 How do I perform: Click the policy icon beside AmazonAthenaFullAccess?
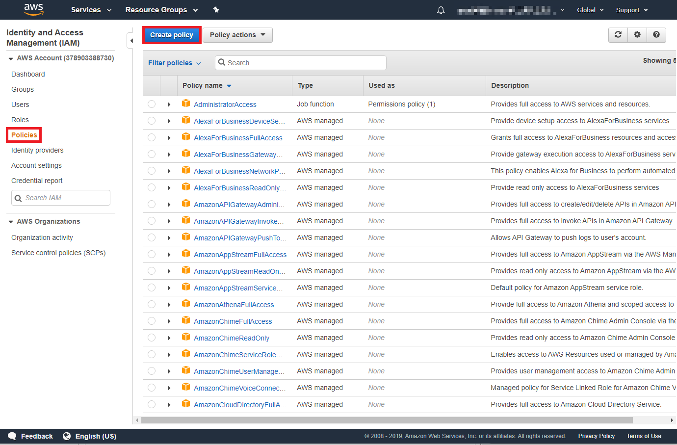point(186,304)
